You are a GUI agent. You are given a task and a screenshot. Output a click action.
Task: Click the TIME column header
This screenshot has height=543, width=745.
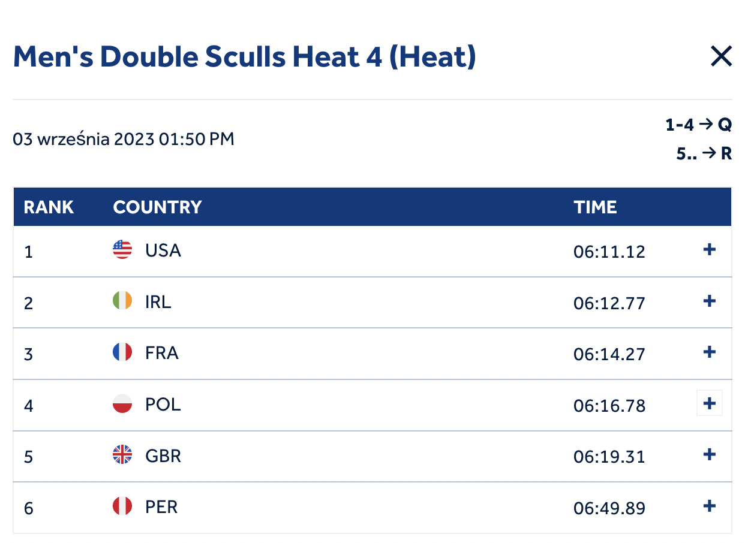pyautogui.click(x=595, y=207)
